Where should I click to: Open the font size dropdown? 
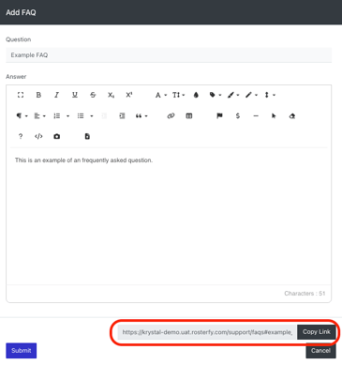pos(178,95)
